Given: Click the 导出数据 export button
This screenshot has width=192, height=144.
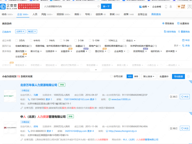Looking at the screenshot, I should tap(179, 76).
